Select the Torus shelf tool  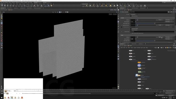pyautogui.click(x=10, y=6)
